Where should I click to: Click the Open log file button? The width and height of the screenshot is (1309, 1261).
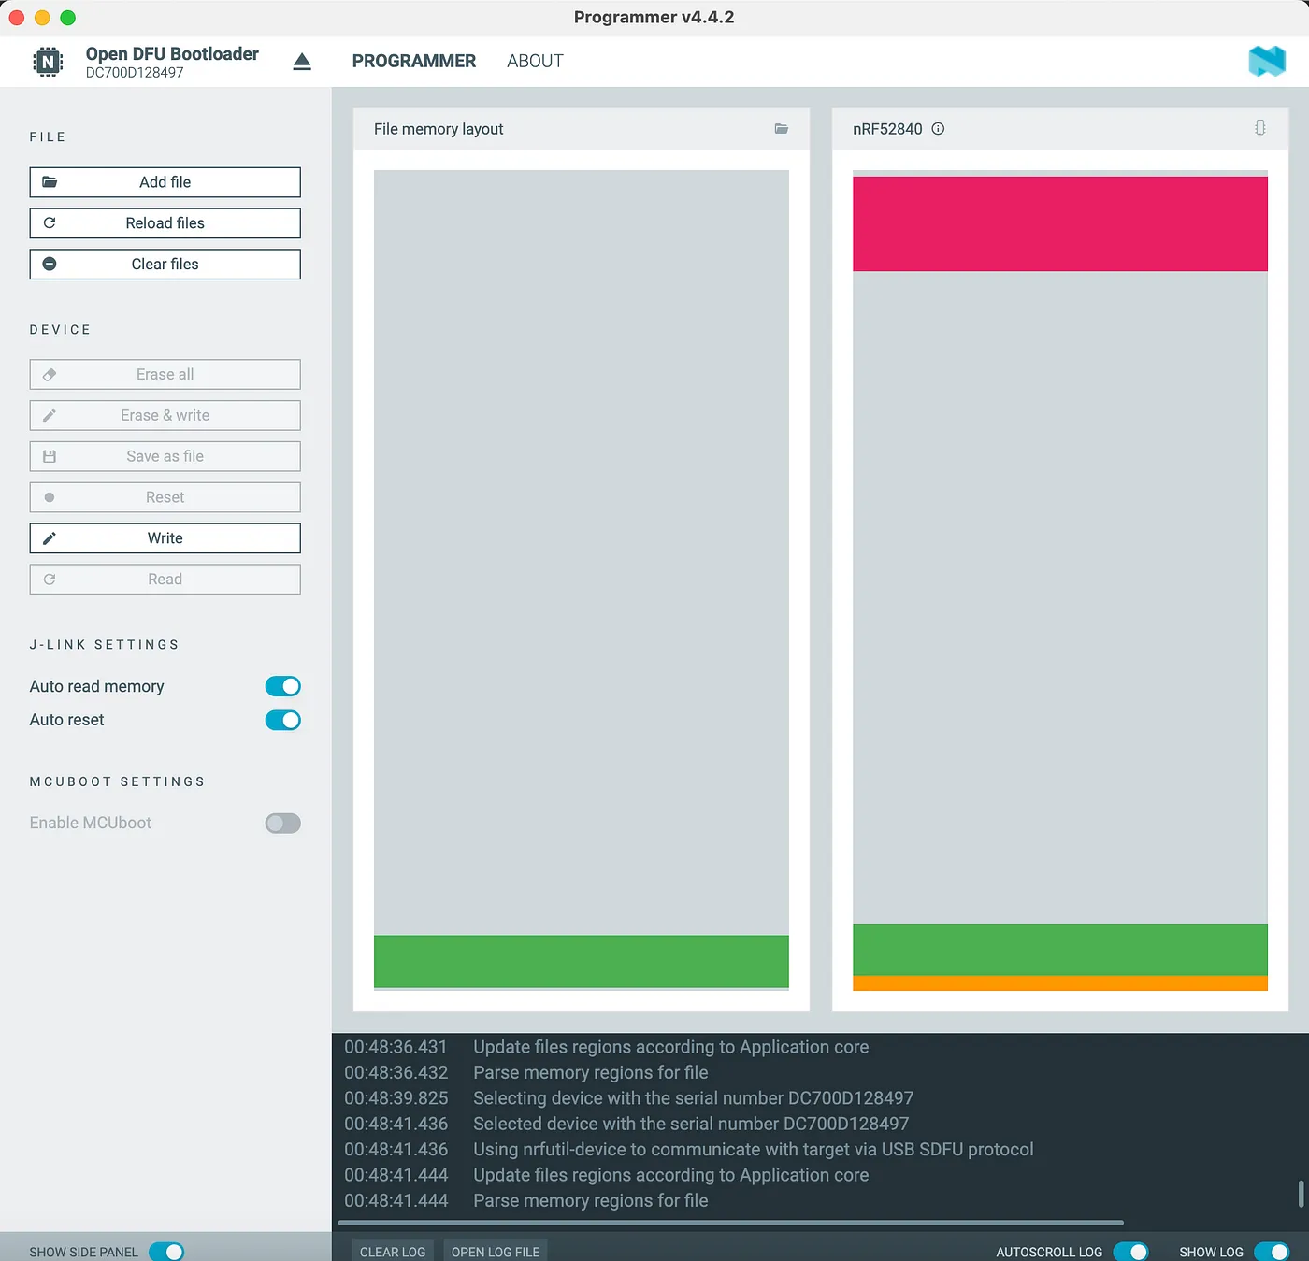coord(496,1252)
